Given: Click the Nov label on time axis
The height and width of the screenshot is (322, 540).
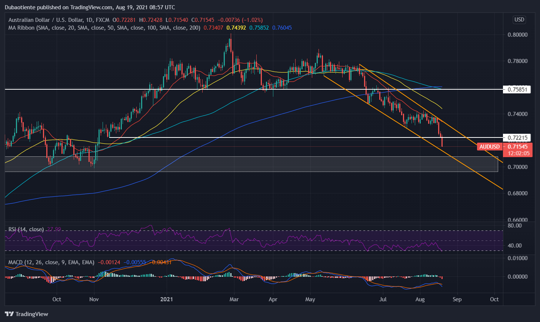Looking at the screenshot, I should pyautogui.click(x=94, y=299).
